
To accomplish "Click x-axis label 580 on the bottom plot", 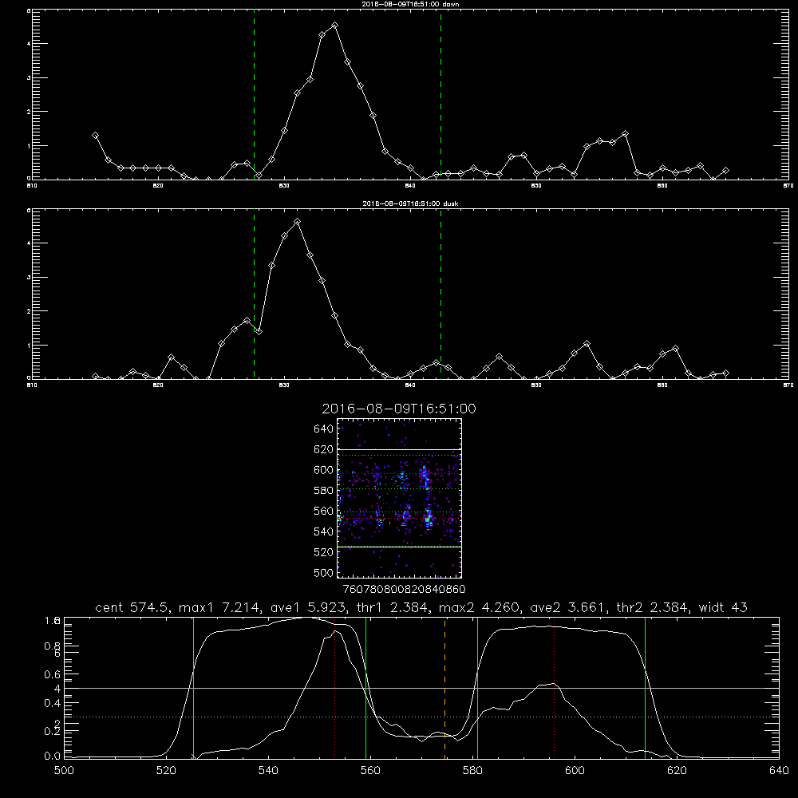I will pos(472,771).
